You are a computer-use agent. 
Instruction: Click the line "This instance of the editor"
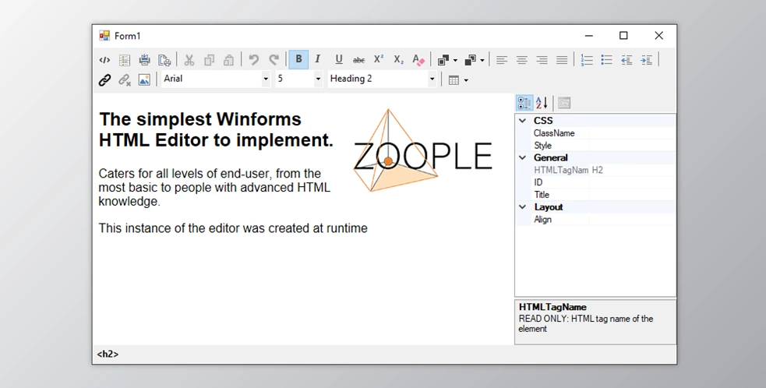click(233, 228)
